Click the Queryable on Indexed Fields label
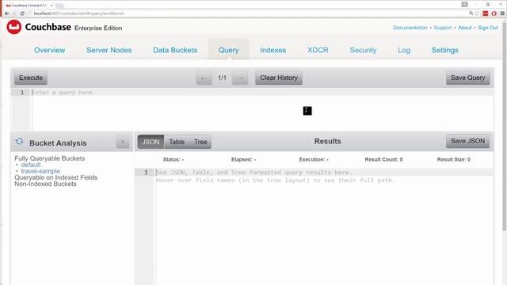 (56, 177)
